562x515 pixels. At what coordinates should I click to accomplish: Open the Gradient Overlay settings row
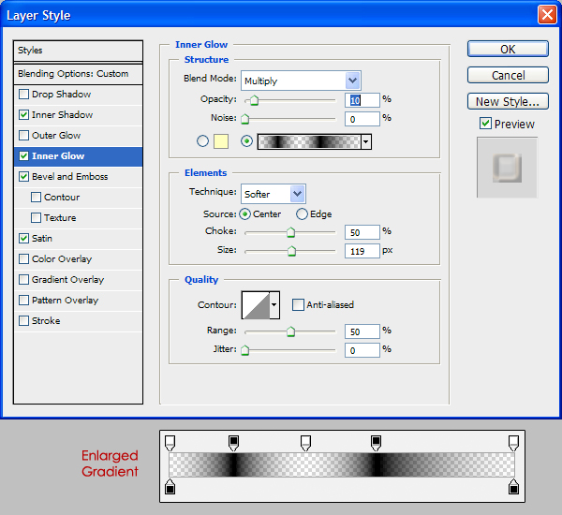click(x=78, y=280)
